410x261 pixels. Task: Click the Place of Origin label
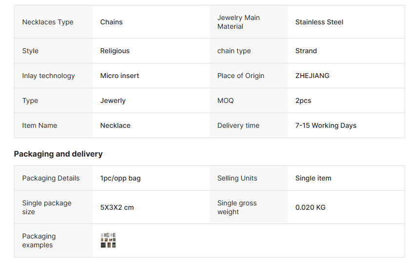point(240,76)
